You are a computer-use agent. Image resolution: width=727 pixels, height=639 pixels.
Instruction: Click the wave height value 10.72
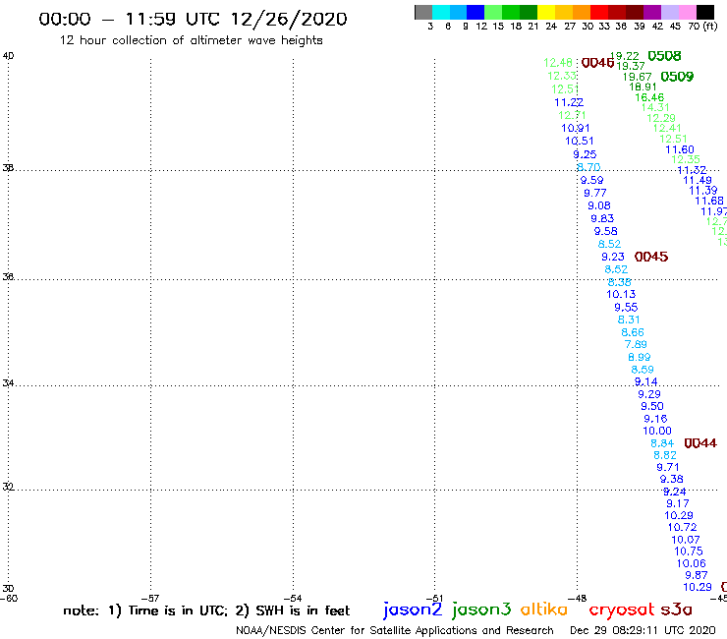click(682, 527)
